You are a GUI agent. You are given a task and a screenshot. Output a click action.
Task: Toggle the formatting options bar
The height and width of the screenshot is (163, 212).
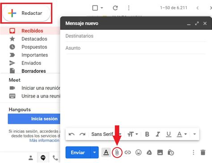106,152
